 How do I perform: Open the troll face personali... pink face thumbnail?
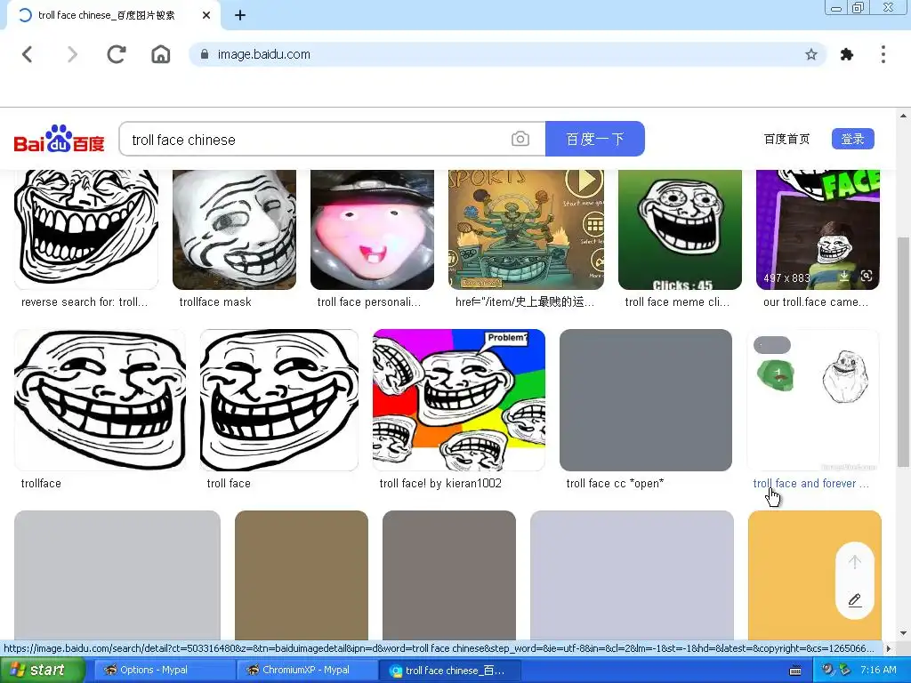(372, 229)
